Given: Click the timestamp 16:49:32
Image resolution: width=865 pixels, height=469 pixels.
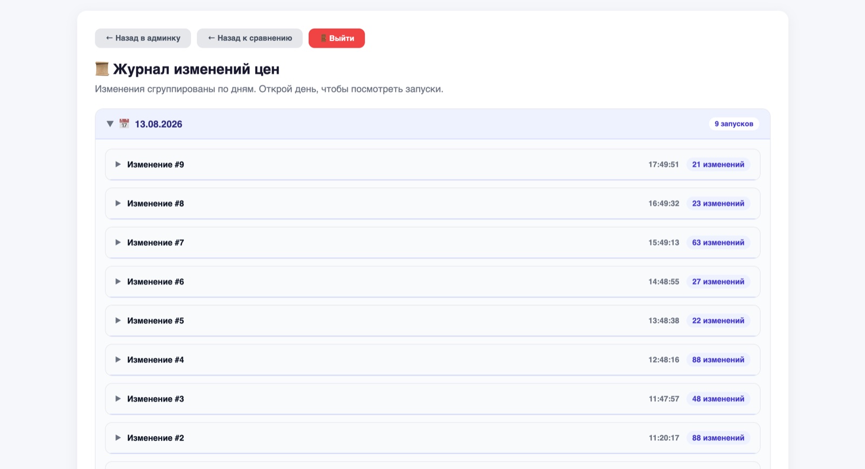Looking at the screenshot, I should [x=663, y=203].
